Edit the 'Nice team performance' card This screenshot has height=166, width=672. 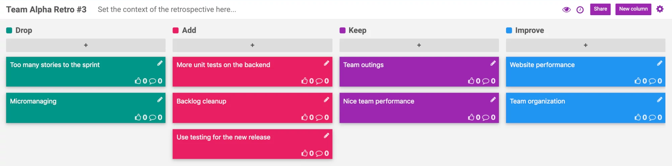pyautogui.click(x=493, y=100)
